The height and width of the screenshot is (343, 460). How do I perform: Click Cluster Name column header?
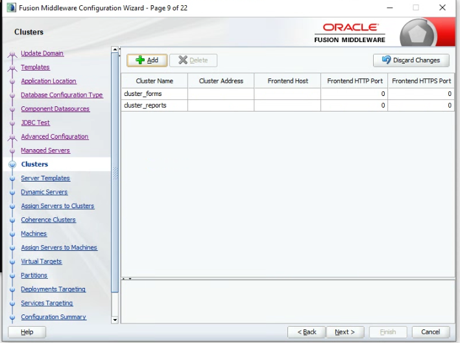tap(154, 81)
